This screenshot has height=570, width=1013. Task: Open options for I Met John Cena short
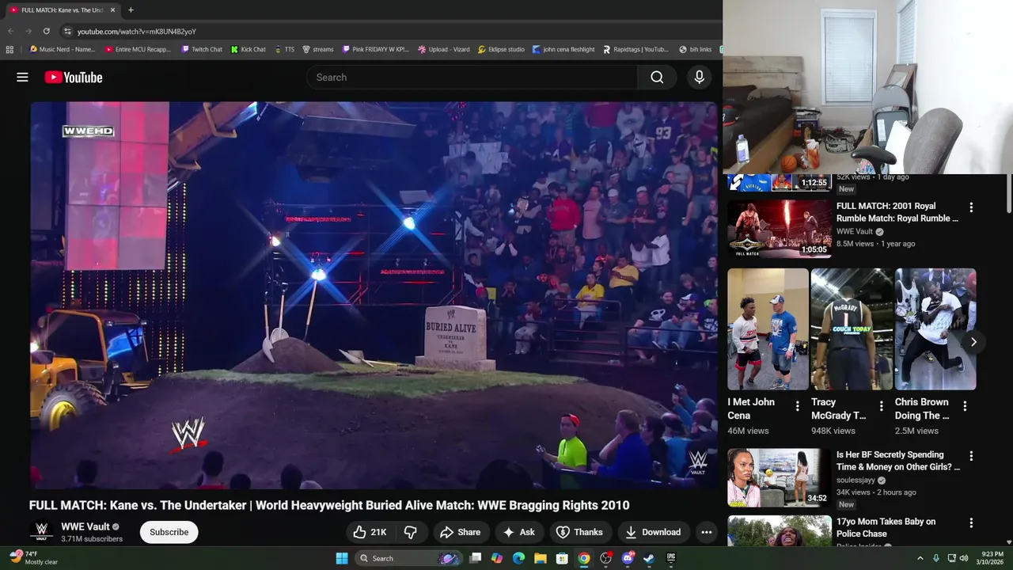(x=797, y=406)
